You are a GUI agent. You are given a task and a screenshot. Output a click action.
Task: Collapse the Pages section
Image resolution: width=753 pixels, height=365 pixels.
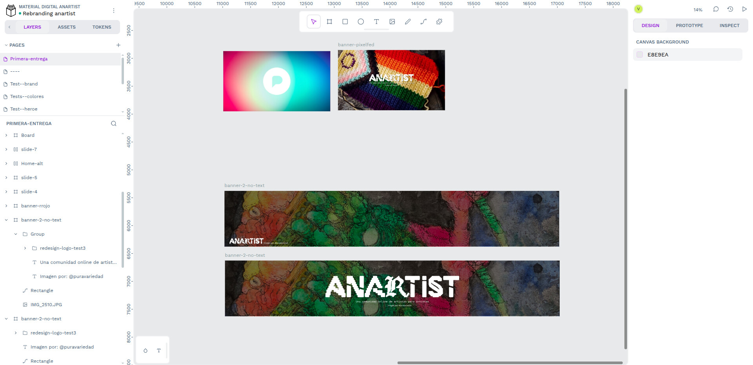6,45
